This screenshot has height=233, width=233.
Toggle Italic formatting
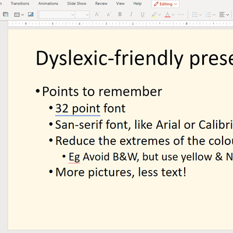(x=131, y=15)
